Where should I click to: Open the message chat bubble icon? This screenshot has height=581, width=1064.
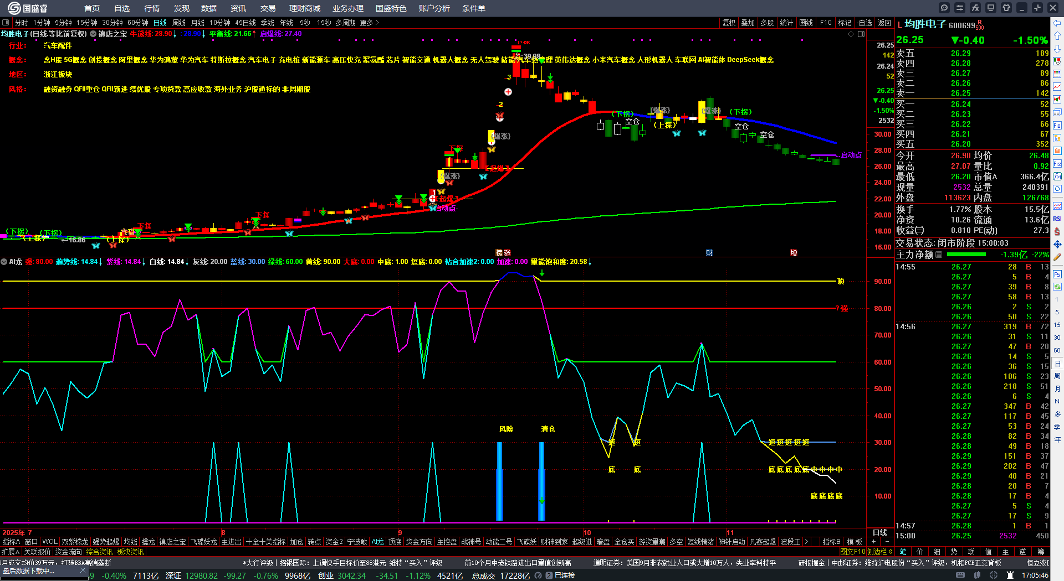coord(944,8)
